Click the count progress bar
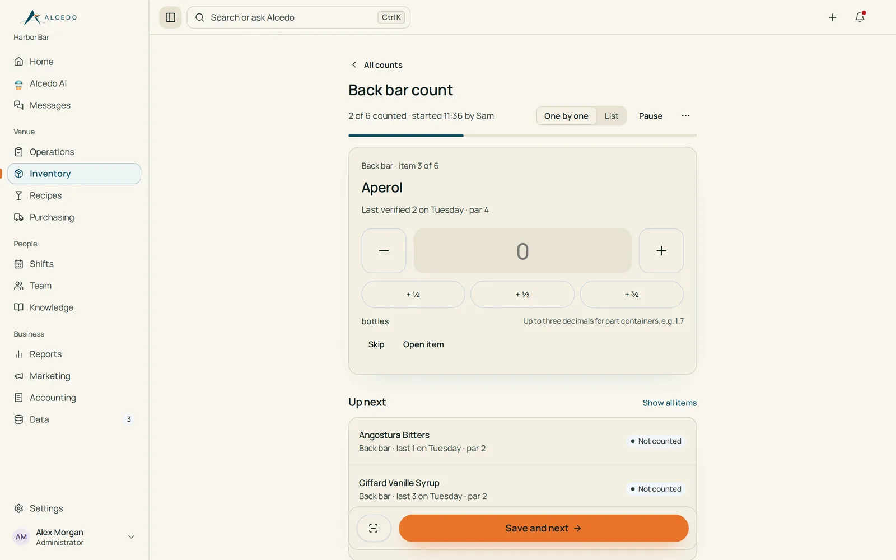The image size is (896, 560). (522, 136)
